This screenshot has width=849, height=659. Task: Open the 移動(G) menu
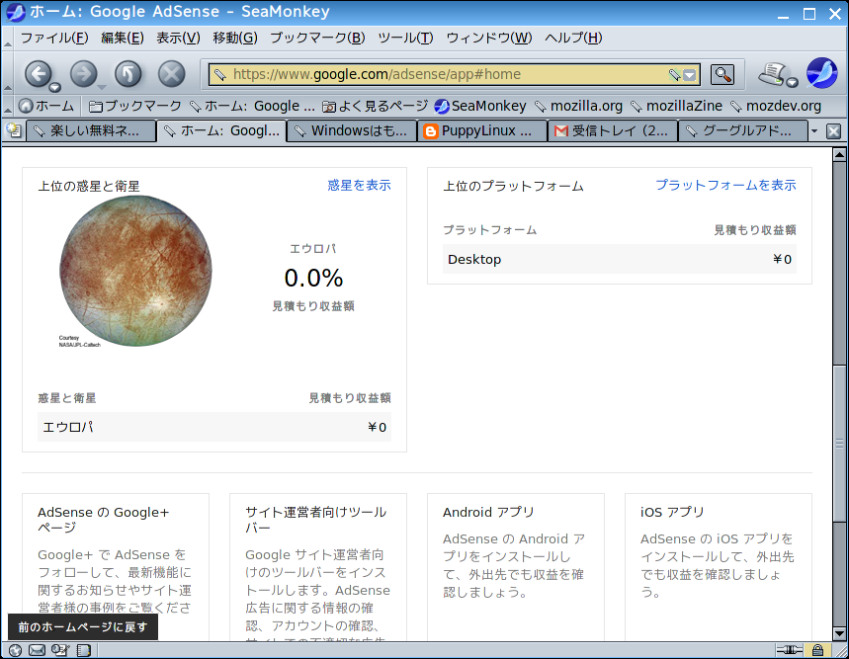click(235, 38)
